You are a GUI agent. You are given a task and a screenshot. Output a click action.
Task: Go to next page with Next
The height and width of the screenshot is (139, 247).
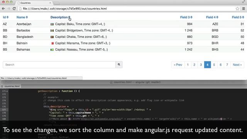237,65
